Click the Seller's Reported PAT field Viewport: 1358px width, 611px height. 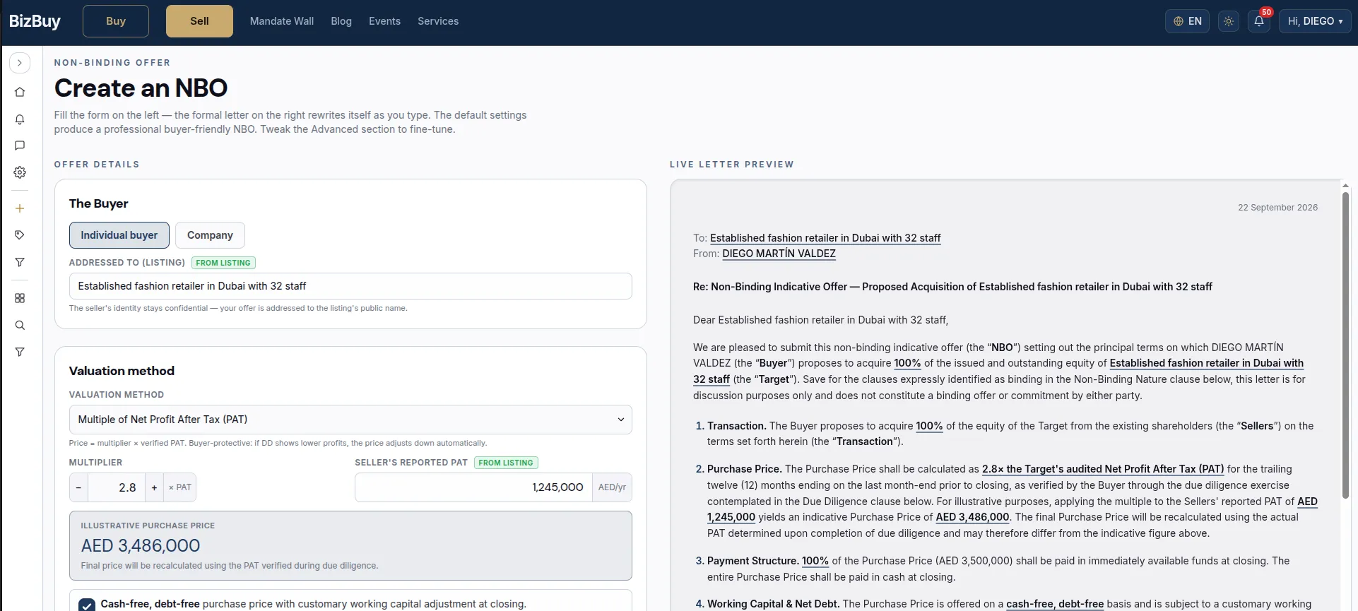point(473,487)
